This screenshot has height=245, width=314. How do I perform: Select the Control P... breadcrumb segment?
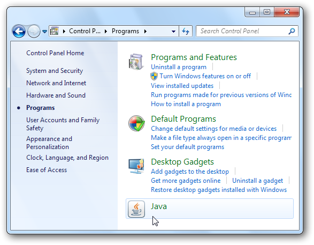coord(85,31)
